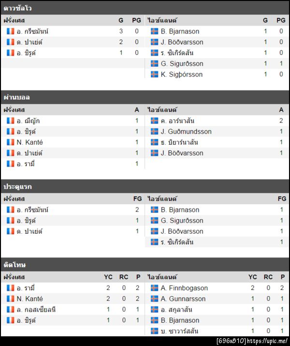Select the ผ่านบอล section header

pos(16,97)
